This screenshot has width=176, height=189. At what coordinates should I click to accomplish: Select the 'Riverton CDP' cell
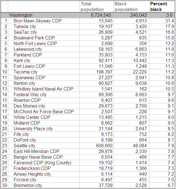(x=44, y=100)
